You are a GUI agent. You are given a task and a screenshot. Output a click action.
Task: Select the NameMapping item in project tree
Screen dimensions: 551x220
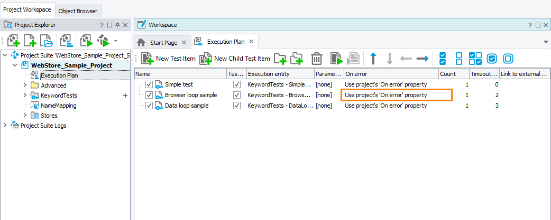[57, 106]
